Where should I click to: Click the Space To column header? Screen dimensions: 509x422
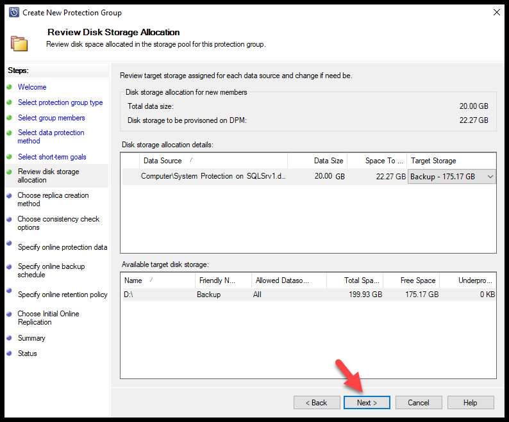(377, 161)
